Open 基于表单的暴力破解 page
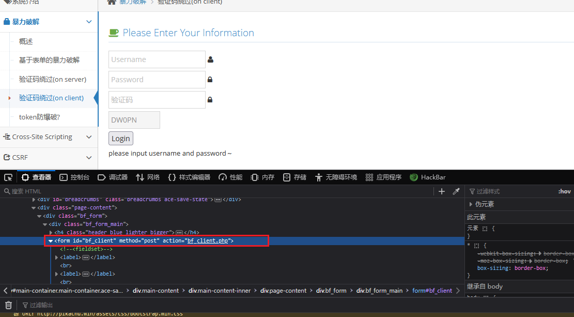This screenshot has height=317, width=574. [x=49, y=60]
